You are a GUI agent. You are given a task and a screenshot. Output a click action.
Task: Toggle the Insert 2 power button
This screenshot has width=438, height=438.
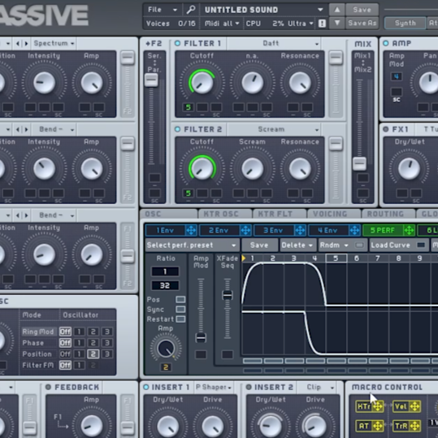(249, 387)
